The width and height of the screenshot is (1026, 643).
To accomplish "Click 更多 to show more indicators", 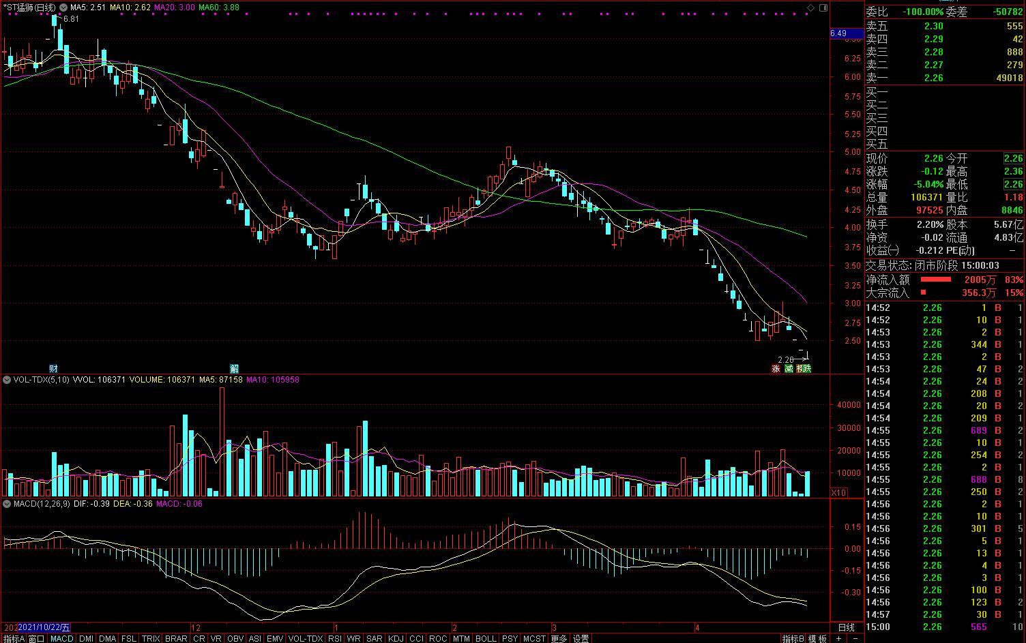I will coord(559,639).
